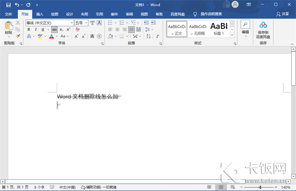Open the borders dropdown
296x191 pixels.
(127, 36)
